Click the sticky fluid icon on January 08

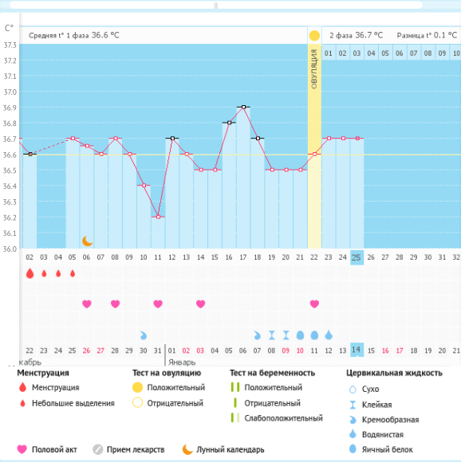272,335
